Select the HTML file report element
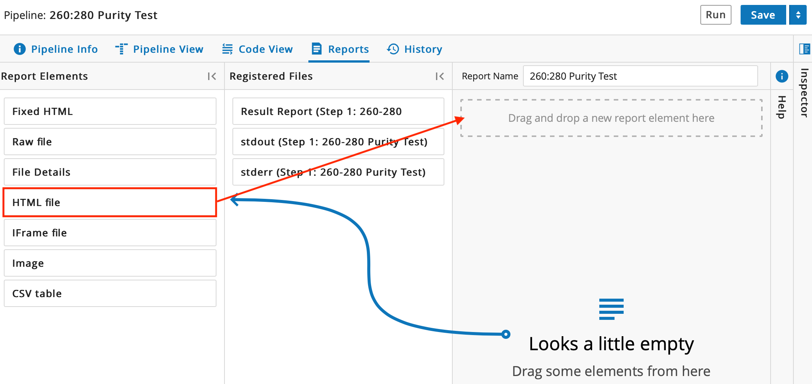812x384 pixels. pyautogui.click(x=110, y=202)
